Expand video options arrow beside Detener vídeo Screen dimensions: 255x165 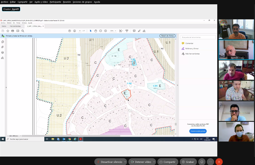pyautogui.click(x=154, y=162)
